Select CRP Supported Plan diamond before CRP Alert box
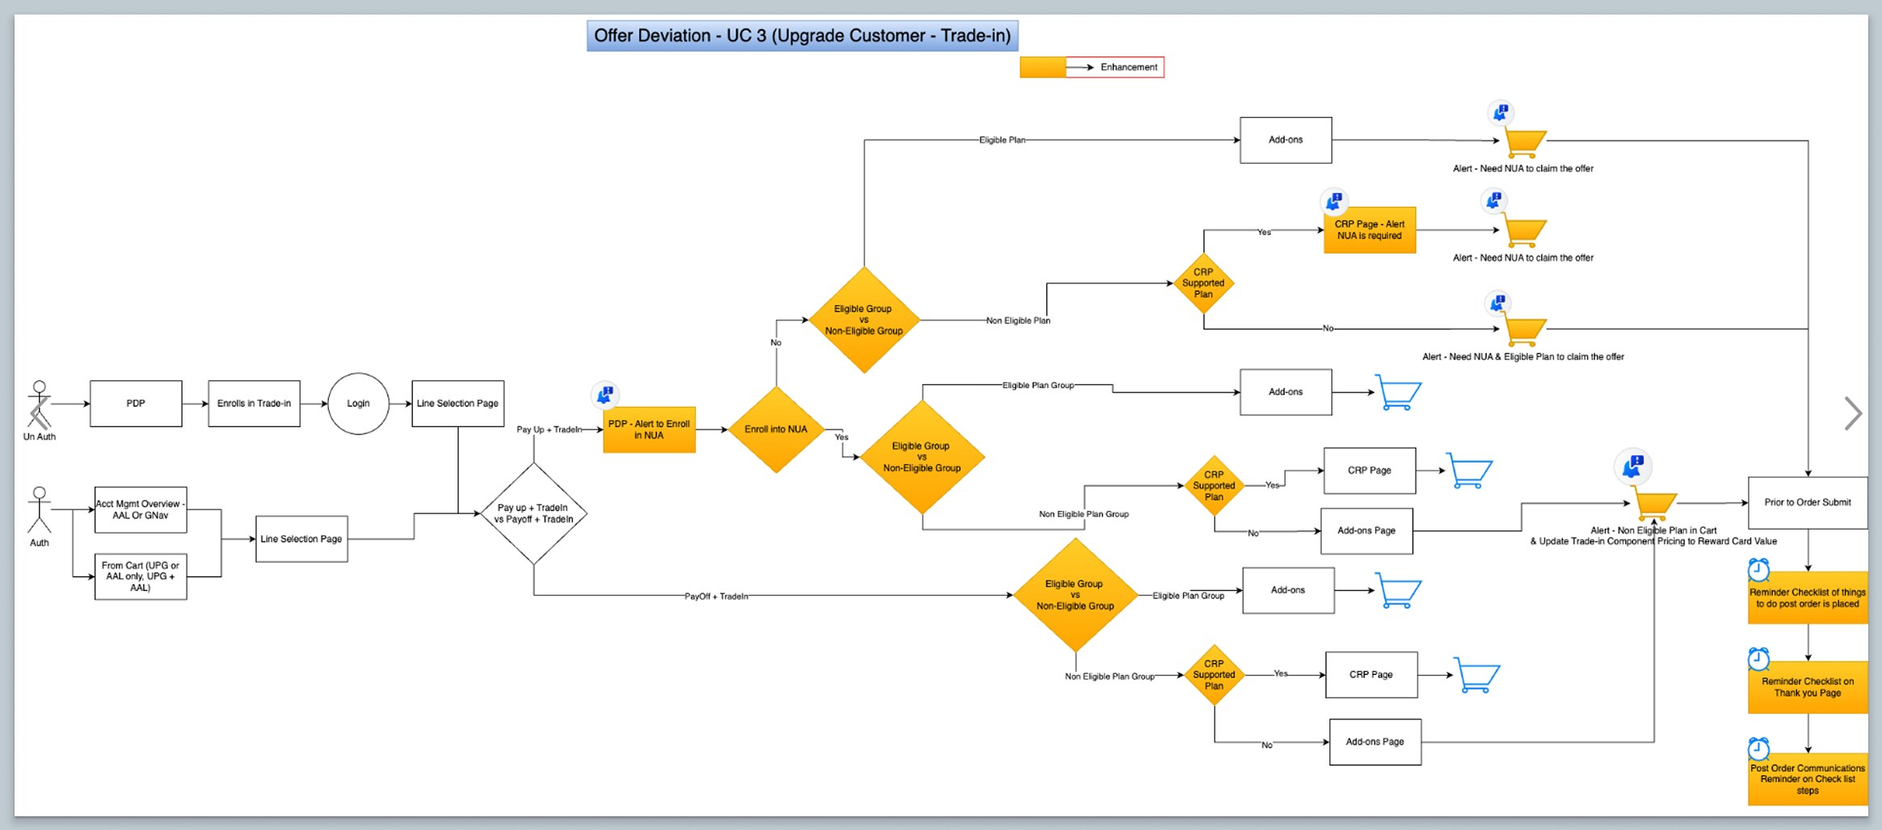The image size is (1882, 830). [x=1203, y=283]
